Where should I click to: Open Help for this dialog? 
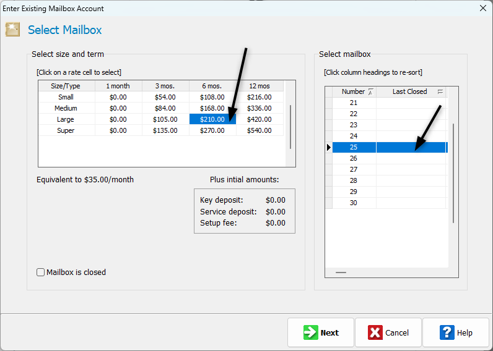456,332
